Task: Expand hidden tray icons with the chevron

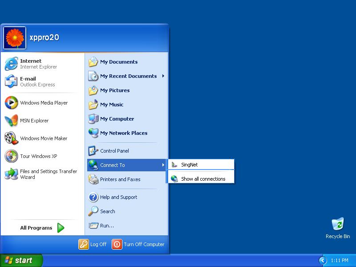Action: [323, 260]
